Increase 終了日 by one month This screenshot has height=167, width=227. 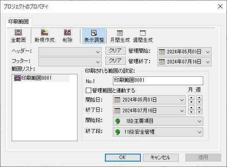tap(191, 108)
